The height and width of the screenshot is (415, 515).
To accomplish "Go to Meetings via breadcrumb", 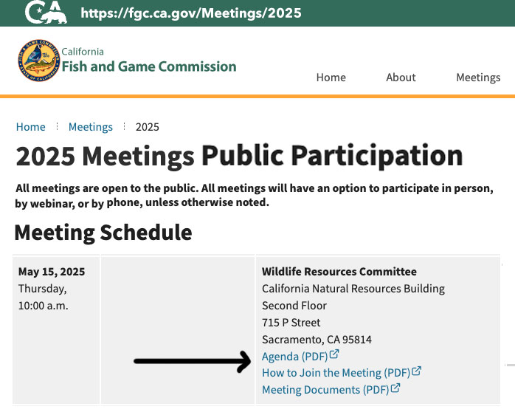I will click(x=90, y=127).
